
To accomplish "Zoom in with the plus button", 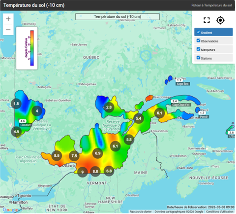I will (8, 19).
